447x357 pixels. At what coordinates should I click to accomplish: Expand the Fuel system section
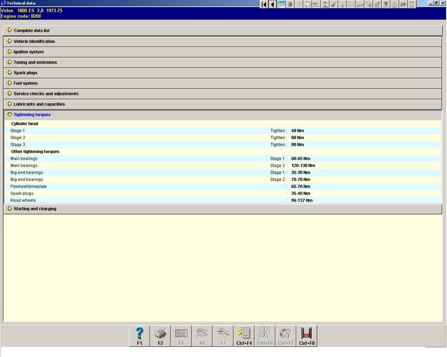pyautogui.click(x=26, y=83)
